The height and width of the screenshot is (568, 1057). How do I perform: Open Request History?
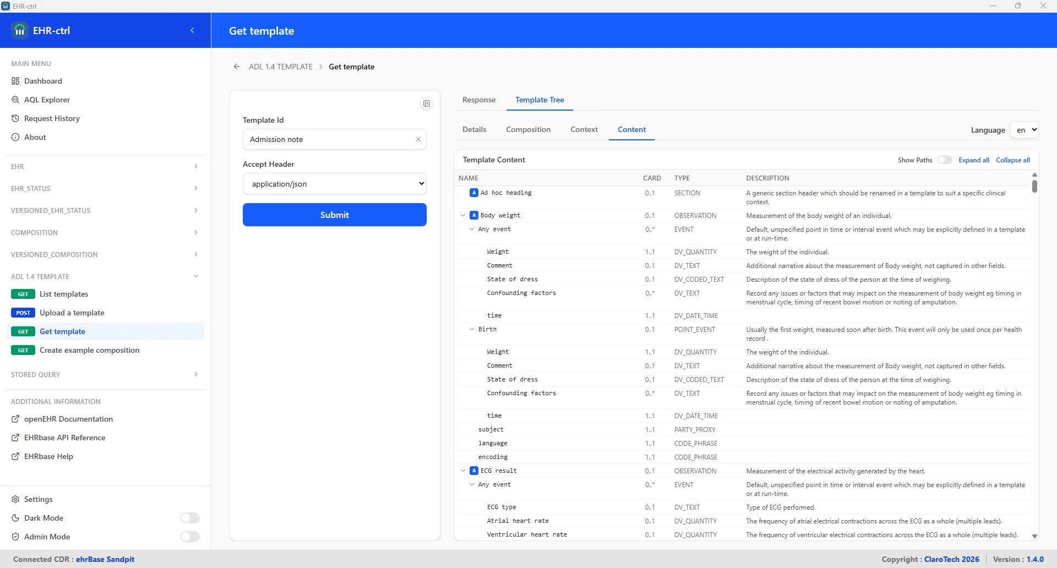tap(52, 118)
